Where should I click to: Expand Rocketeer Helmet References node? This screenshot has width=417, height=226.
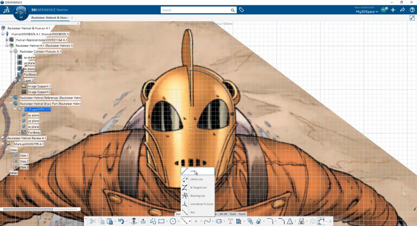[11, 98]
